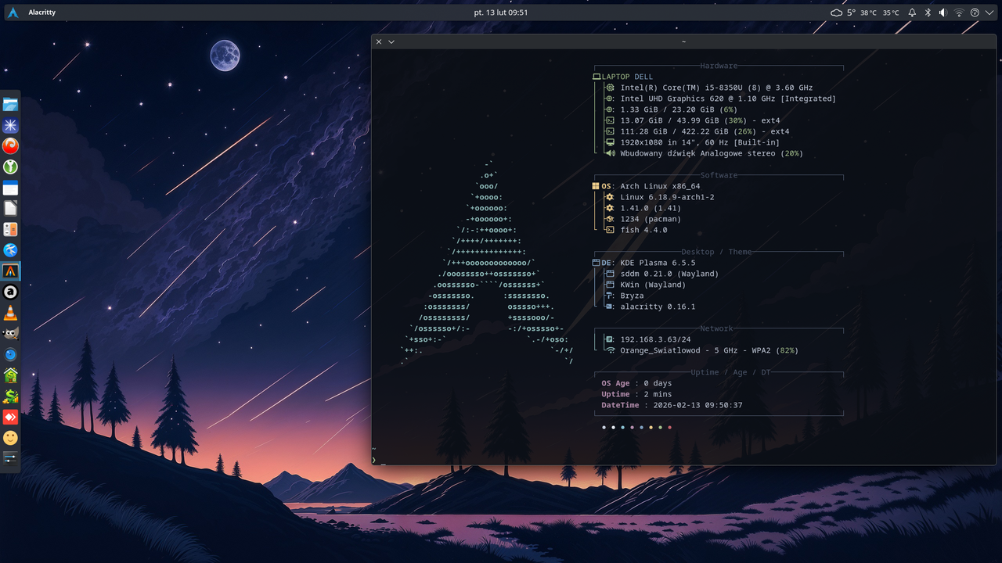Open the green house finance app
Image resolution: width=1002 pixels, height=563 pixels.
click(x=10, y=375)
